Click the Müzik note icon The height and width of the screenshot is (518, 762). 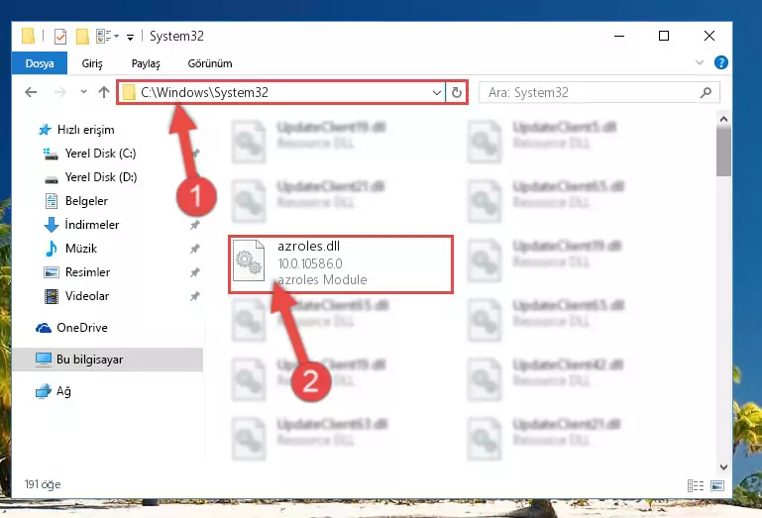[51, 249]
